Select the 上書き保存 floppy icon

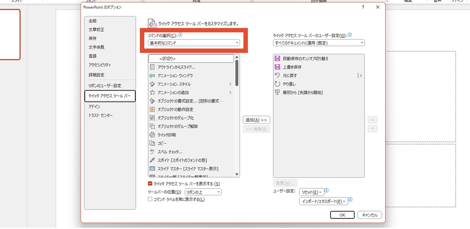click(x=278, y=67)
